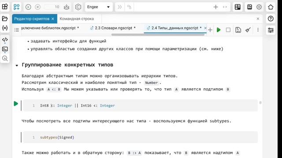Open the graphs monitor icon
This screenshot has width=282, height=158.
click(249, 7)
